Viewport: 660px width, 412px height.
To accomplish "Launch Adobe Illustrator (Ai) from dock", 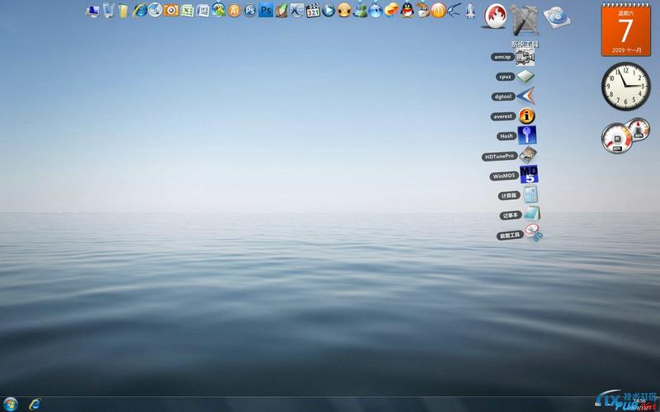I will (234, 11).
